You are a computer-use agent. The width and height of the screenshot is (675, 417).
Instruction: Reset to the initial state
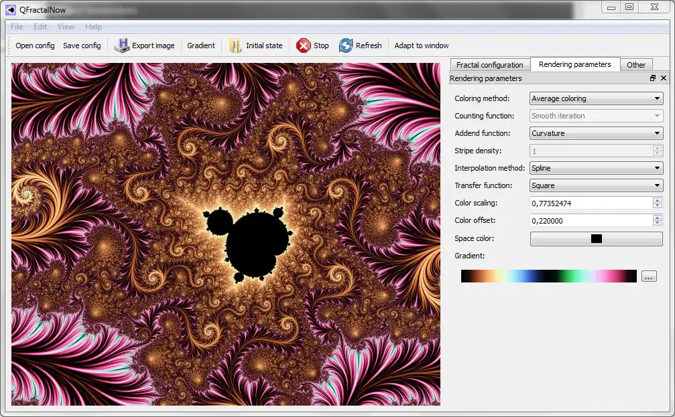coord(255,46)
